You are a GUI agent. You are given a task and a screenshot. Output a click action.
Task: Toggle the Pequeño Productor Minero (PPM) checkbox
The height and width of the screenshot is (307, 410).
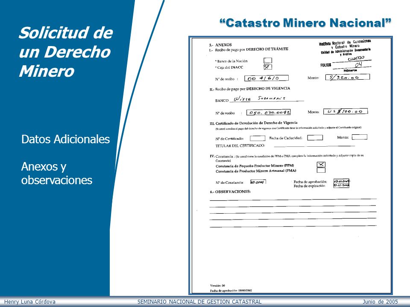321,165
